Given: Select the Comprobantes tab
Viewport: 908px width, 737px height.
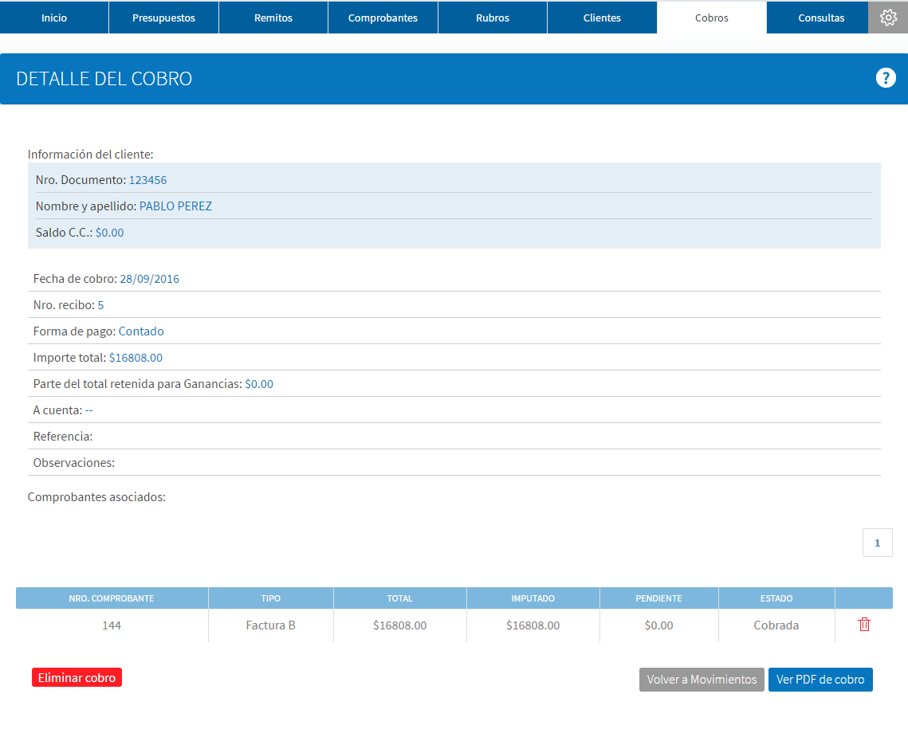Looking at the screenshot, I should pos(383,18).
